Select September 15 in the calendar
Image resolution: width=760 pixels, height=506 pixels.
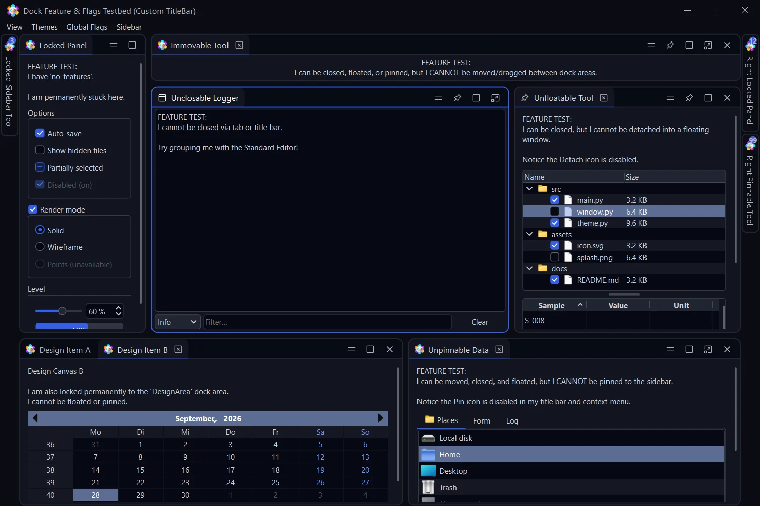click(140, 470)
